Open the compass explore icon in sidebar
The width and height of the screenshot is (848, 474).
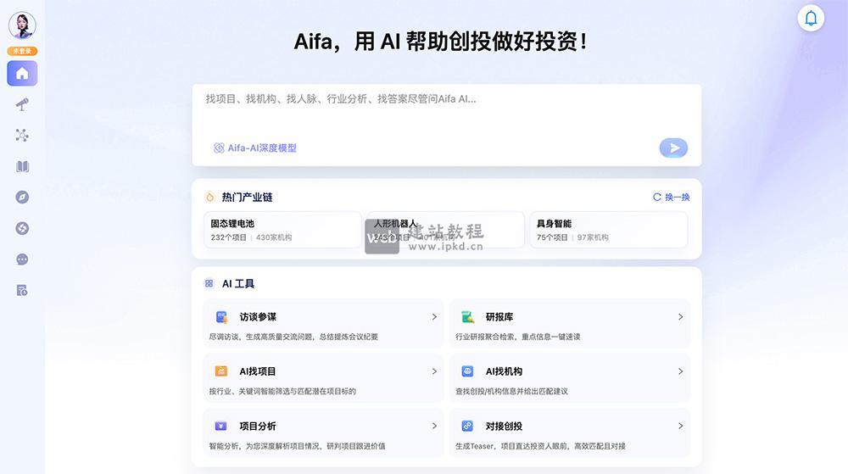(22, 198)
